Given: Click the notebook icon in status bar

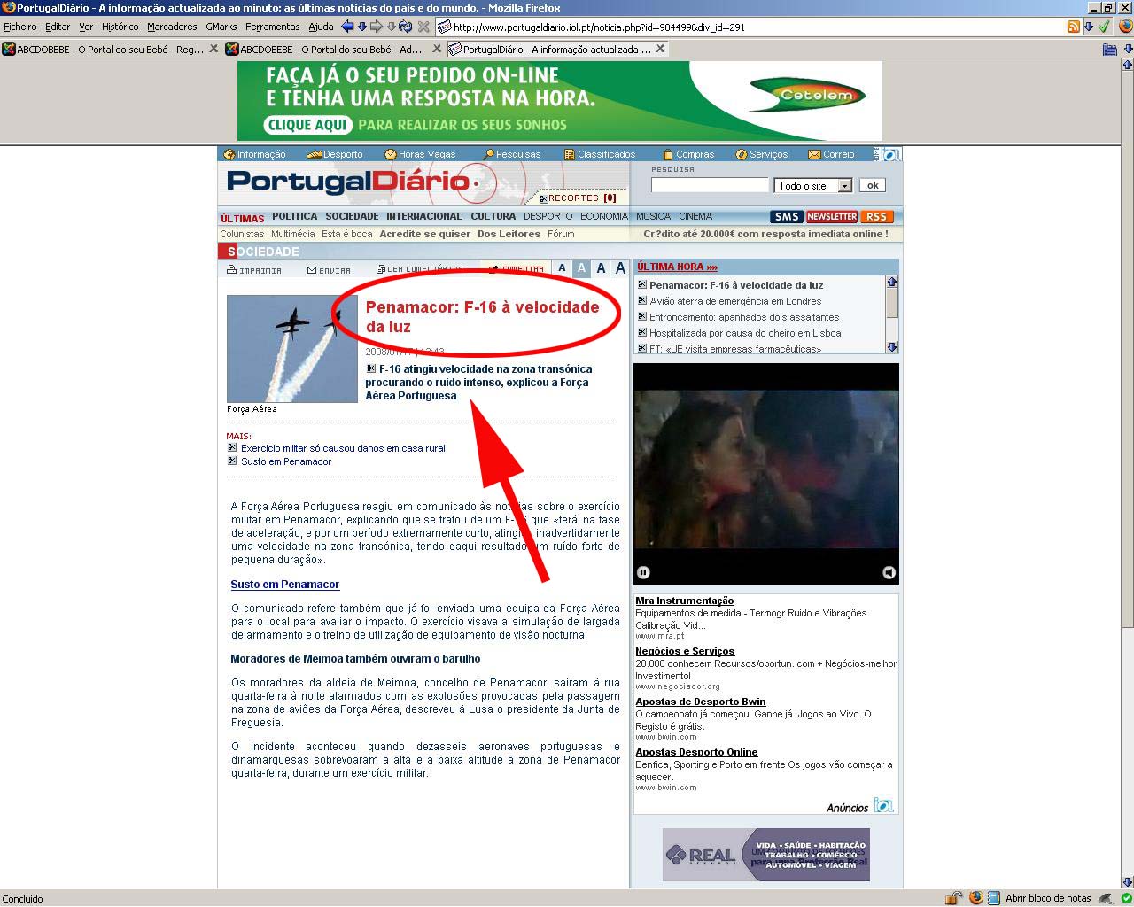Looking at the screenshot, I should coord(994,898).
